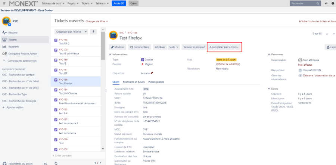Image resolution: width=336 pixels, height=165 pixels.
Task: Click the pencil icon next to Etiquettes
Action: click(152, 73)
